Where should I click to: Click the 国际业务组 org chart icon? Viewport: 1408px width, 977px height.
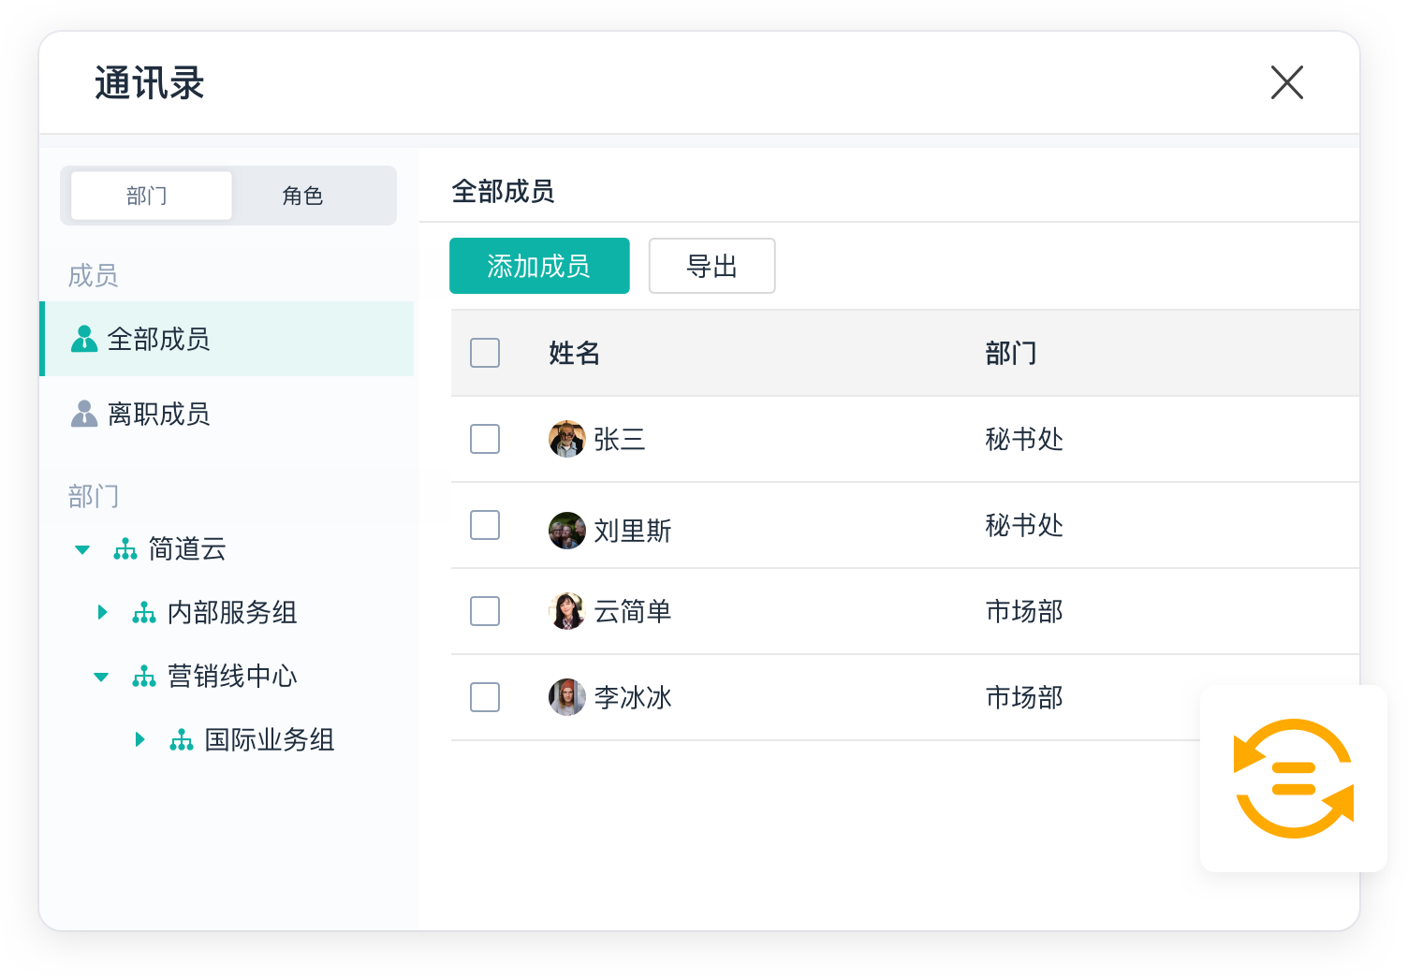(x=182, y=740)
